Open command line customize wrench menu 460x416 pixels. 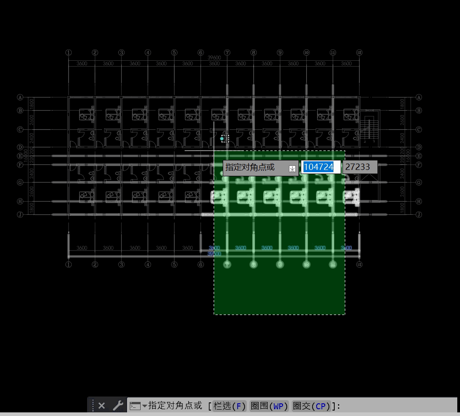(118, 406)
